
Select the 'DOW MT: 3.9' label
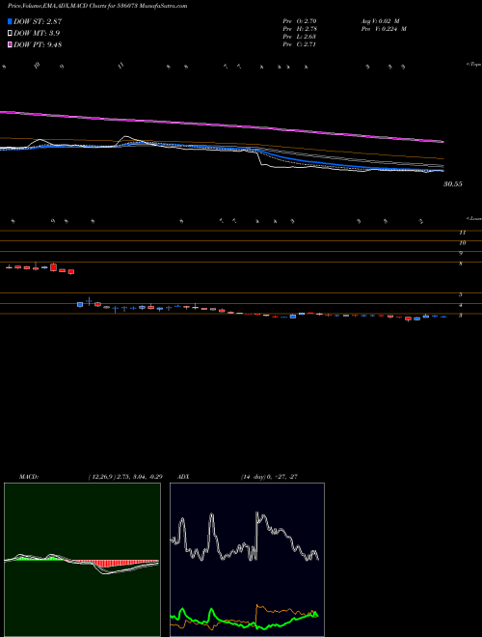37,34
